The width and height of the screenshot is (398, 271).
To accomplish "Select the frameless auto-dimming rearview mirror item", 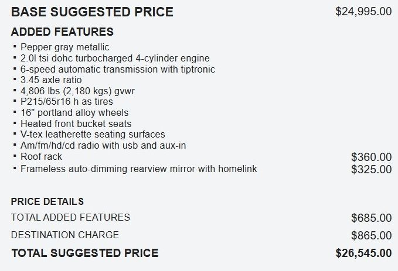I will 138,169.
